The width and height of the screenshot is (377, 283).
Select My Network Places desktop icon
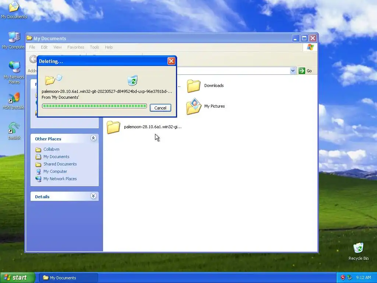pos(14,72)
